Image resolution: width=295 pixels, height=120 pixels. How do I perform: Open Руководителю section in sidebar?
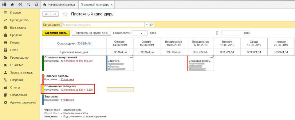[x=19, y=20]
